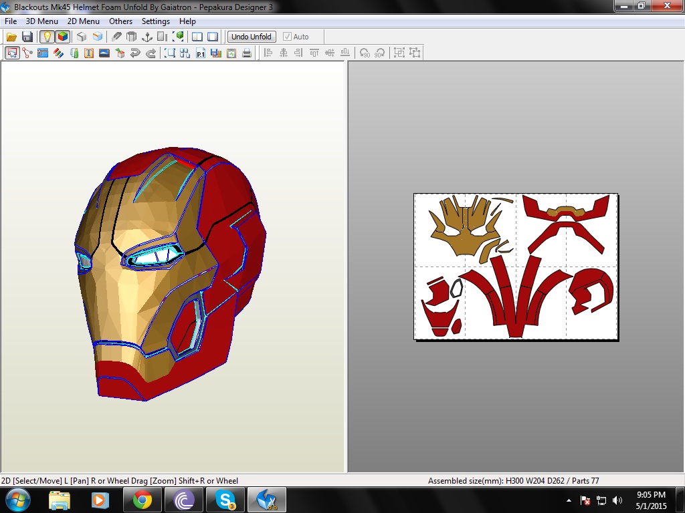The image size is (685, 513).
Task: Click the Undo Unfold button
Action: [252, 37]
